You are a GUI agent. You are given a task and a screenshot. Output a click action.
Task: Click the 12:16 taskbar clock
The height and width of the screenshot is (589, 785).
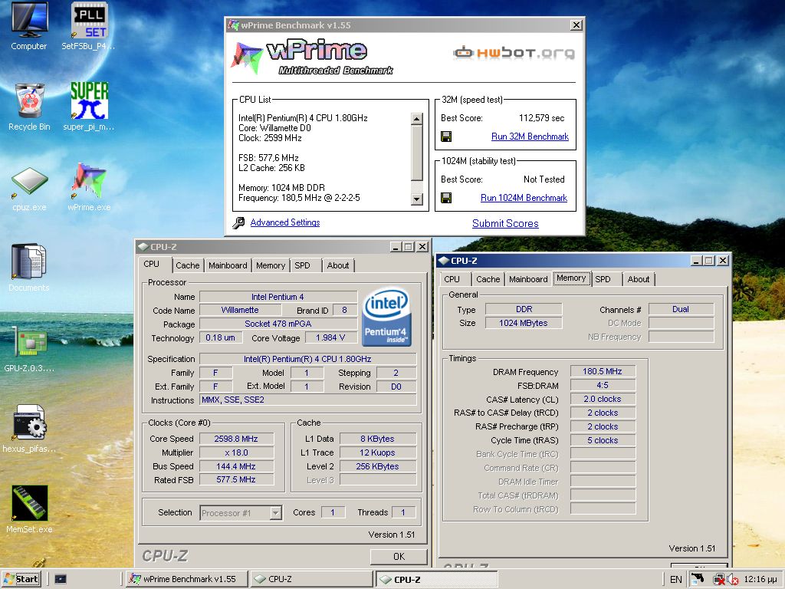(x=760, y=580)
